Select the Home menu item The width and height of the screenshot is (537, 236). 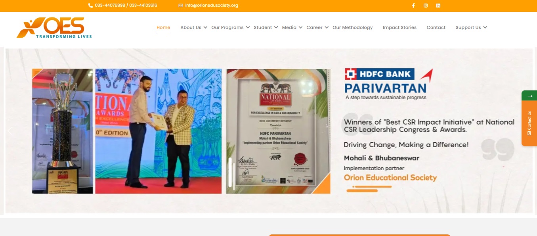coord(163,27)
